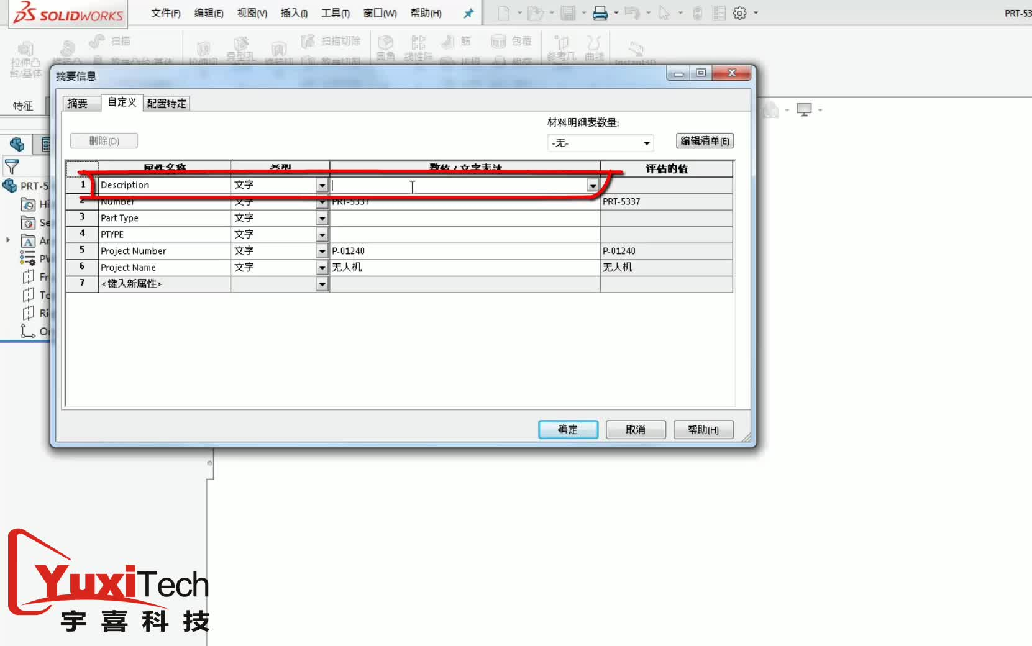Select the PRT part root node icon
This screenshot has width=1032, height=646.
10,186
